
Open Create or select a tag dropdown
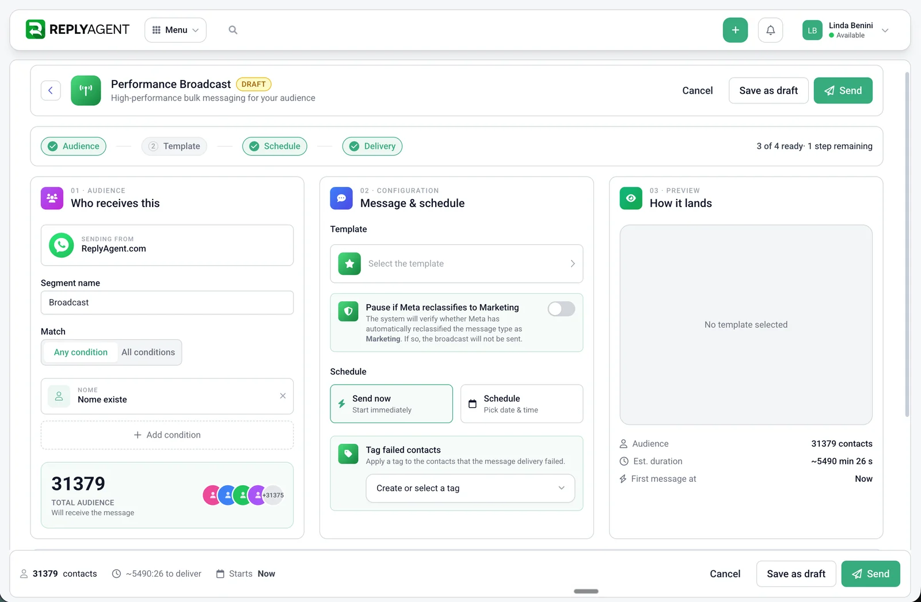(x=470, y=488)
